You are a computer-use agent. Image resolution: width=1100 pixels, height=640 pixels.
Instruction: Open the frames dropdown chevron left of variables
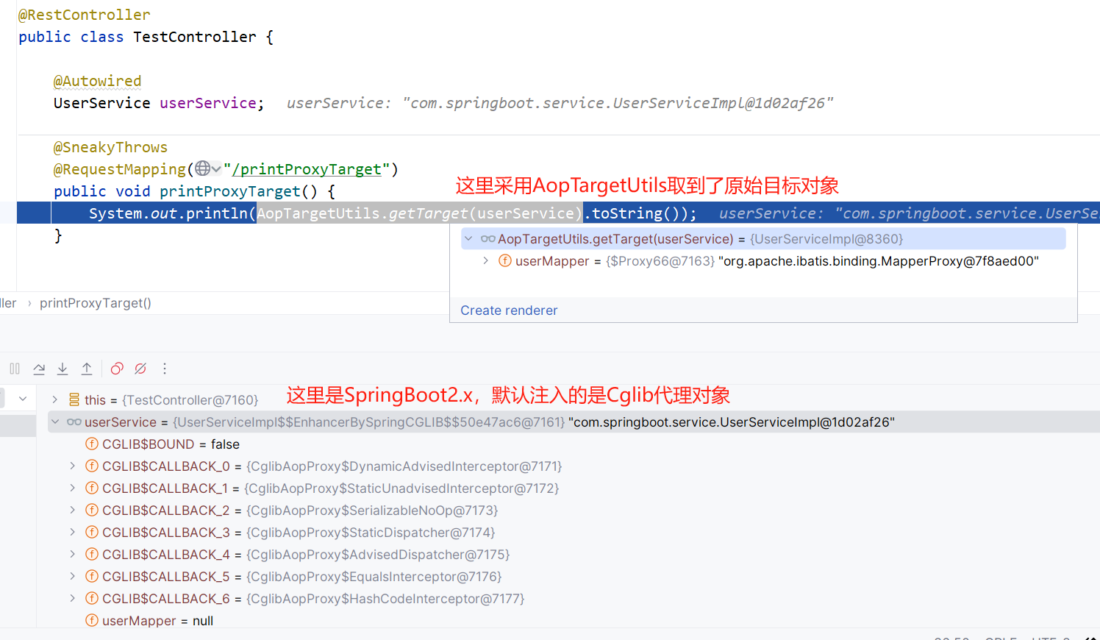click(23, 399)
